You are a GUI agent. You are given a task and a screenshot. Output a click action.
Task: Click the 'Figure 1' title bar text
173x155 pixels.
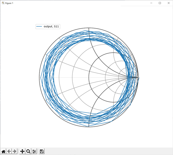pyautogui.click(x=9, y=3)
